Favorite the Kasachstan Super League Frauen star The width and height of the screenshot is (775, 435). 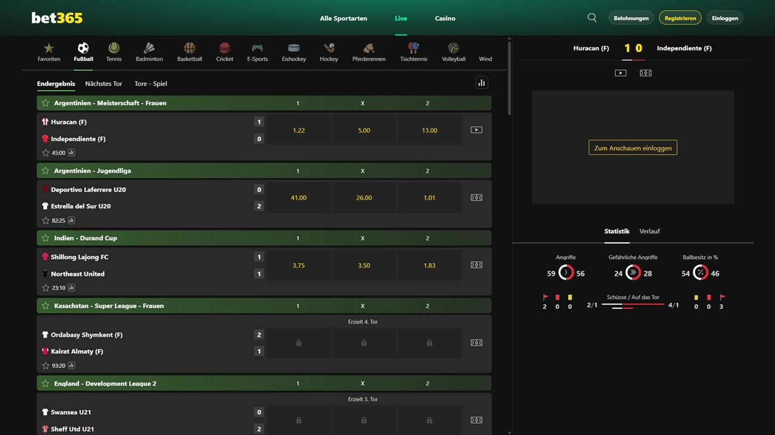click(45, 306)
